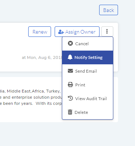Click the 'been for years' text line
135x146 pixels.
click(18, 103)
